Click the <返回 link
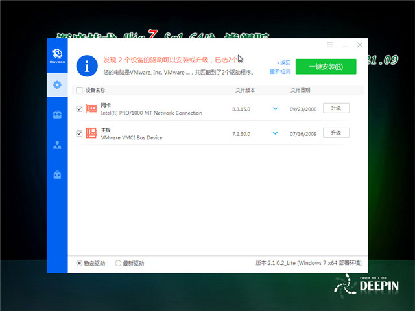This screenshot has height=311, width=415. pyautogui.click(x=283, y=63)
